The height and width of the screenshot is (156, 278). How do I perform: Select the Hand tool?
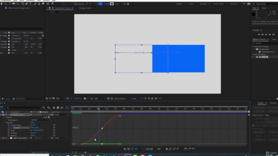coord(2,4)
